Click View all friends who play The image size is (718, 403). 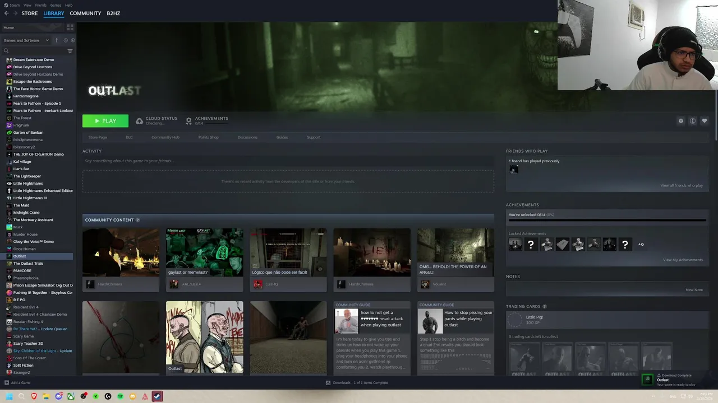(x=682, y=185)
